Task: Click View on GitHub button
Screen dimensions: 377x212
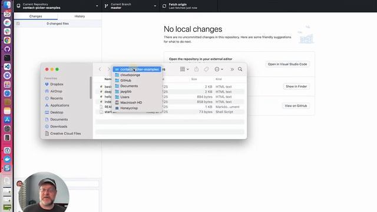Action: click(x=296, y=106)
